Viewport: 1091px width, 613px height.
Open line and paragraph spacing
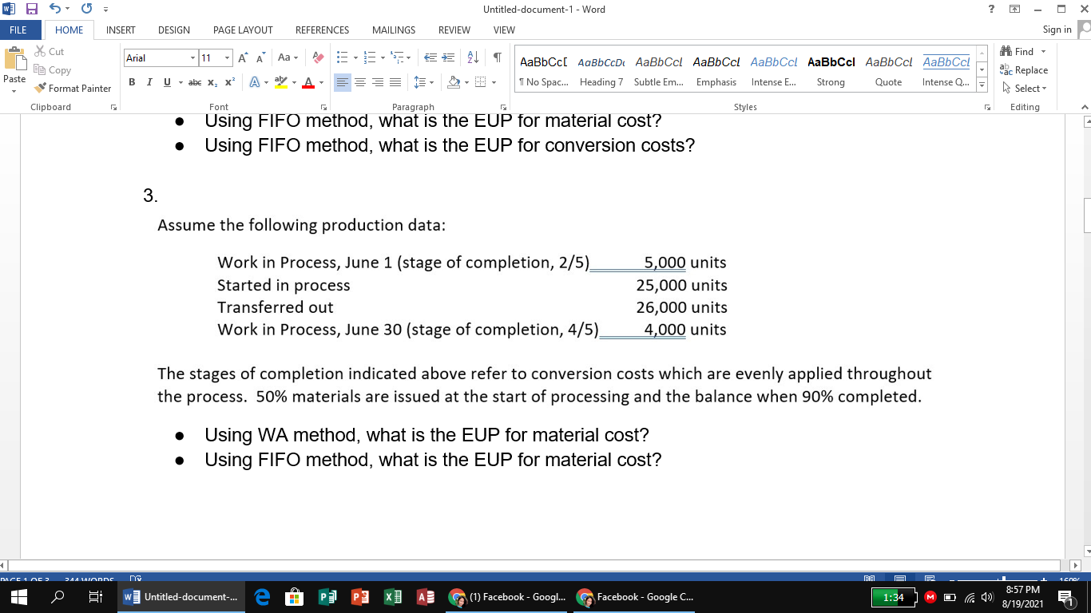click(x=423, y=82)
